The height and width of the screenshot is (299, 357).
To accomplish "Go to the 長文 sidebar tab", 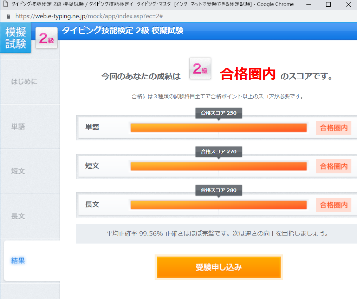I will coord(18,216).
